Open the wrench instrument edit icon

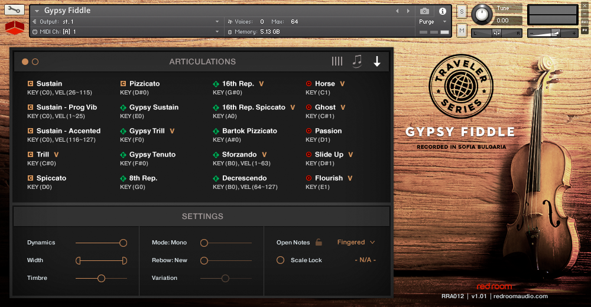click(x=14, y=10)
